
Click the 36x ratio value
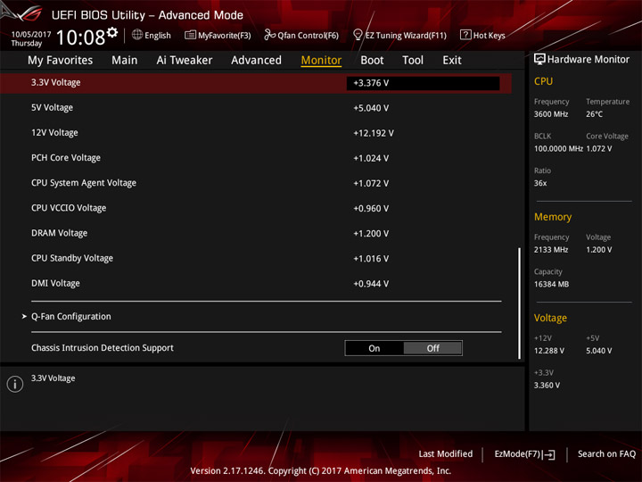[540, 183]
